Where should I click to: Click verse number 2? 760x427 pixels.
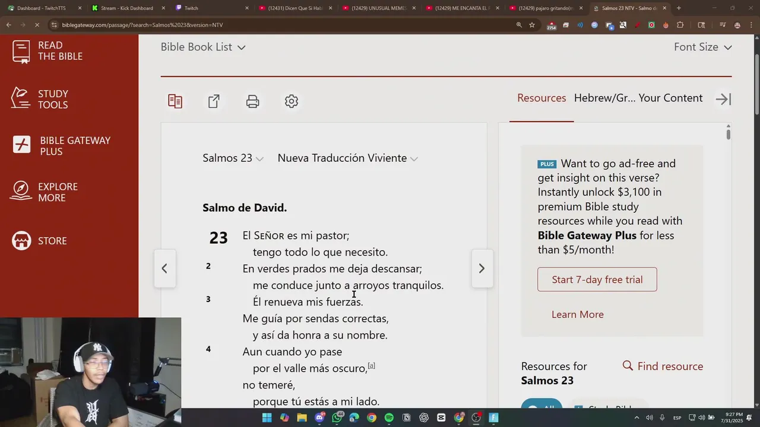[208, 266]
